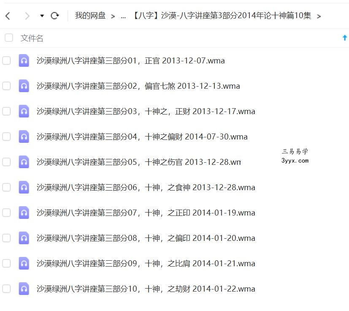This screenshot has height=311, width=349.
Task: Expand chevron after 我的网盘 breadcrumb
Action: 113,16
